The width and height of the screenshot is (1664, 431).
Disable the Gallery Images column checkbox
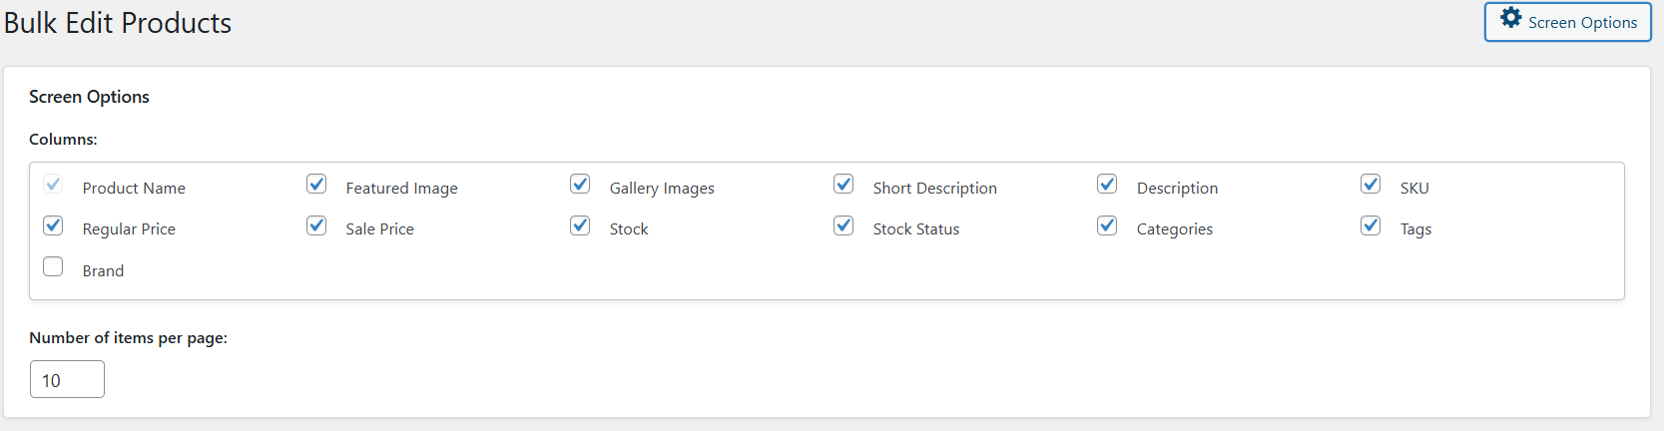point(580,185)
